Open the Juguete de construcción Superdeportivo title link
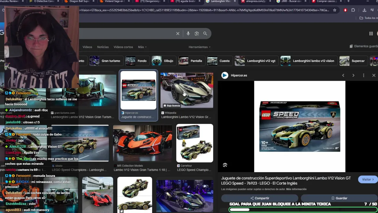 pos(286,180)
